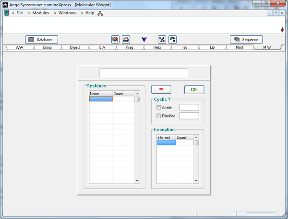Toggle the Disulfide checkbox
The image size is (288, 219).
click(159, 116)
